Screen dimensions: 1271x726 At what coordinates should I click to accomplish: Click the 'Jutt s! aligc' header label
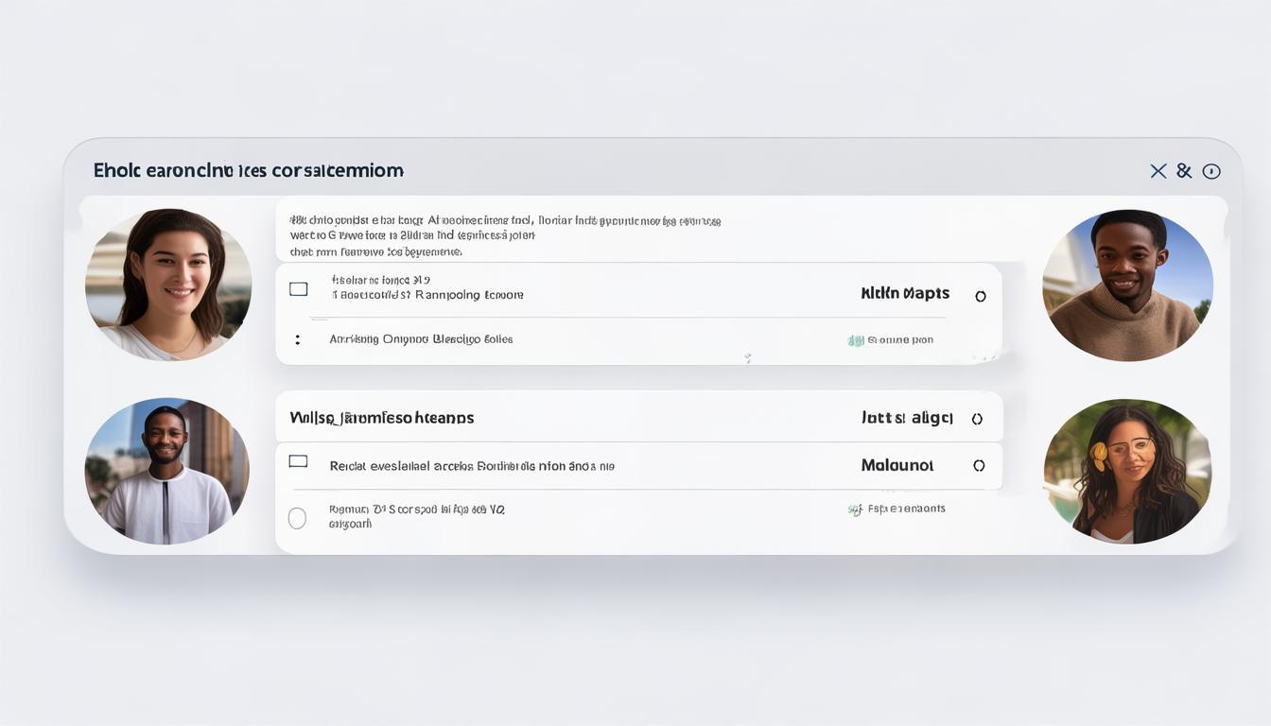(x=907, y=418)
